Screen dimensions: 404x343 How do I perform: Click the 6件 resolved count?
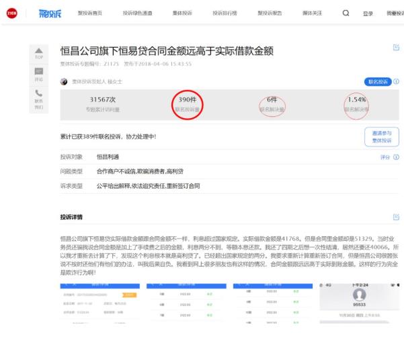pos(272,99)
